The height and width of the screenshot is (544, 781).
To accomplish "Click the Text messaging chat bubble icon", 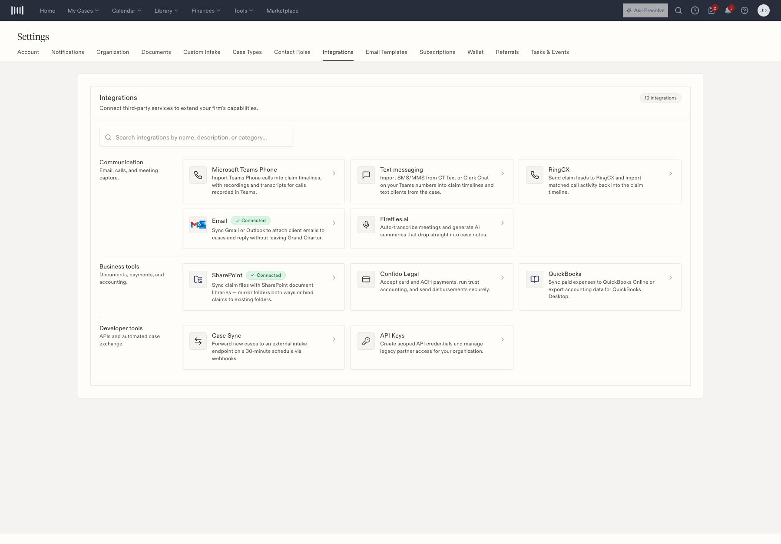I will point(366,175).
